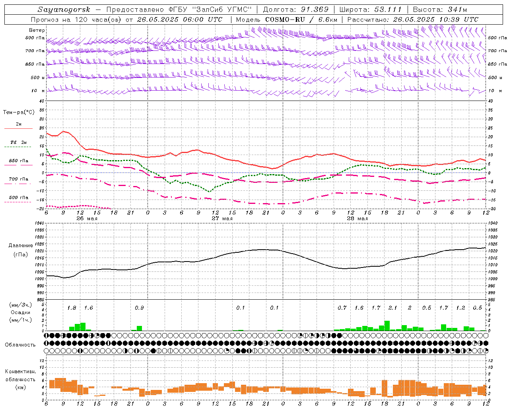Click the 1.8 precipitation value

(72, 308)
